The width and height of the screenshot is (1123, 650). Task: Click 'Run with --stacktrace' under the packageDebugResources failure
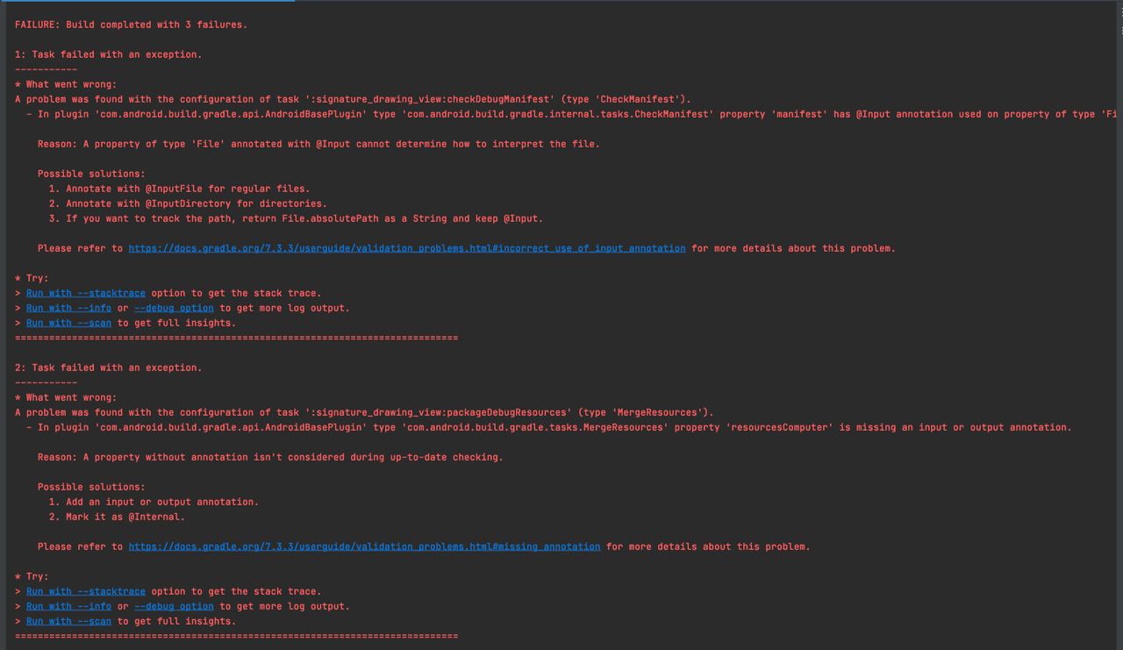85,591
